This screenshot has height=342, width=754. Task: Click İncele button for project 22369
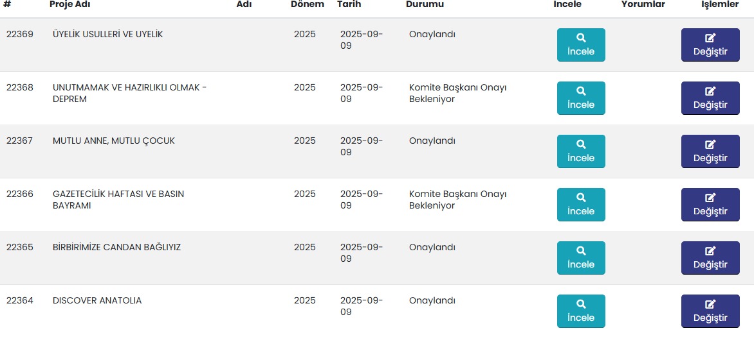[581, 45]
